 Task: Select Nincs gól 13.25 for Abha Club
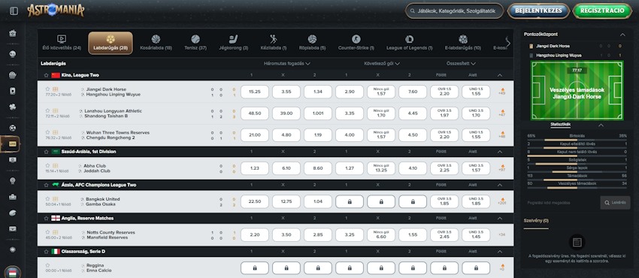coord(381,168)
